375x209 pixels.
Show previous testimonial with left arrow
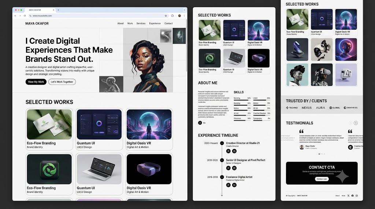[350, 123]
